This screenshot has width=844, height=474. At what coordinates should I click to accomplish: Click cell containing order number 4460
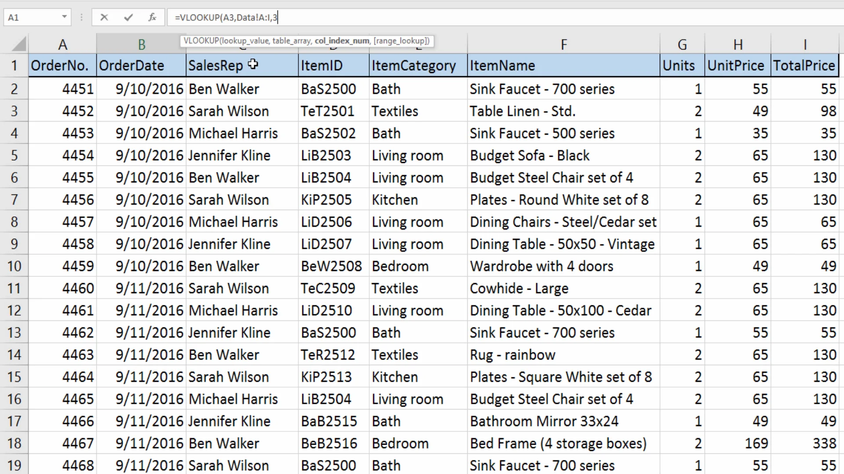[x=62, y=288]
